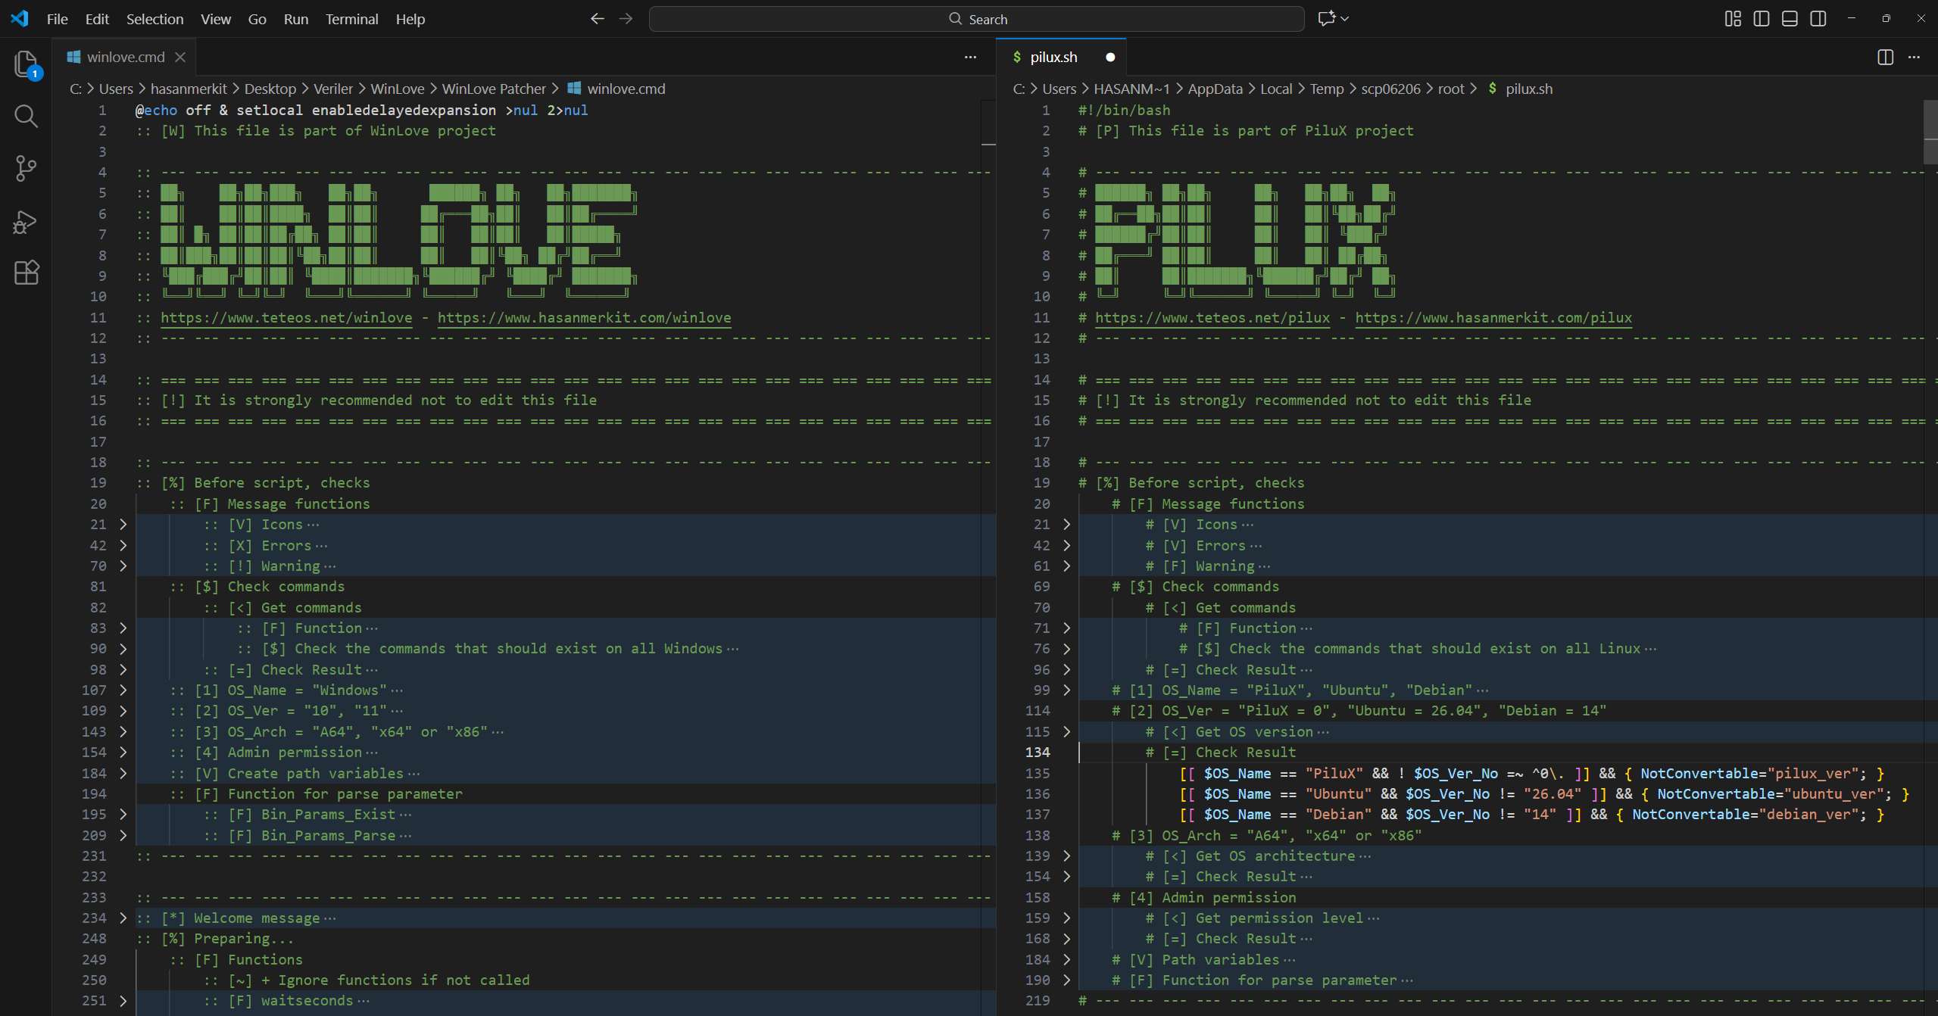Viewport: 1938px width, 1016px height.
Task: Open the Run and Debug view
Action: pos(26,221)
